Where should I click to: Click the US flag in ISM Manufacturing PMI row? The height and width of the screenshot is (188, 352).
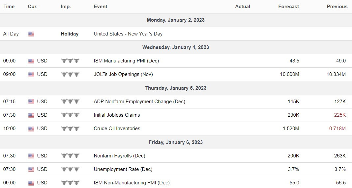click(x=31, y=61)
